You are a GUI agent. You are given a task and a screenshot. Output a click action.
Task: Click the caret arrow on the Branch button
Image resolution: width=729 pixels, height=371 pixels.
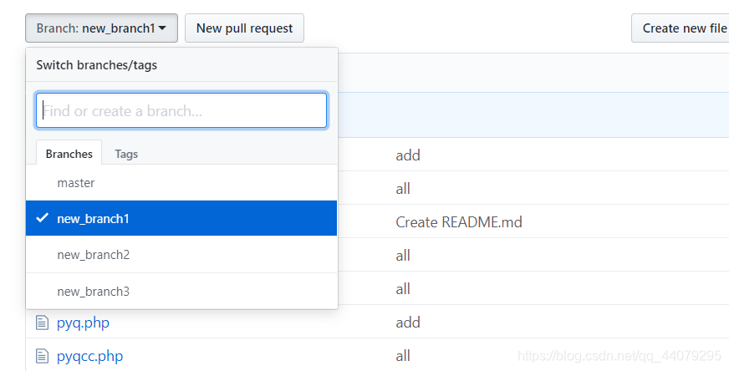162,28
